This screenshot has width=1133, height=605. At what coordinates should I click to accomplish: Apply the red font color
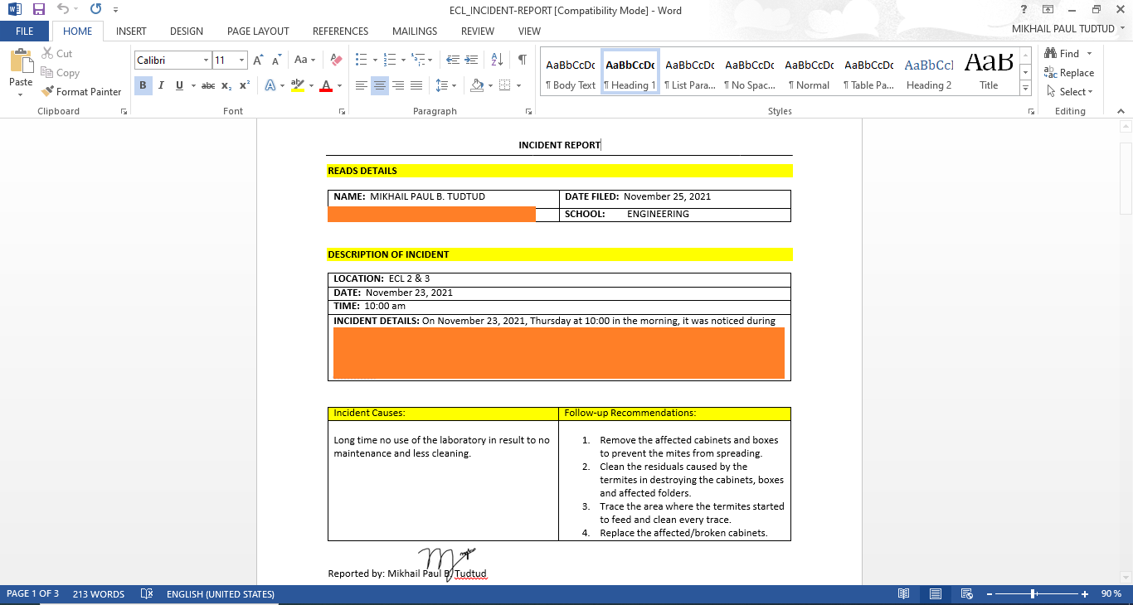[326, 85]
